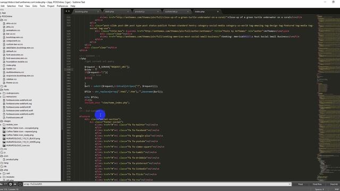
Task: Click the inc folder icon
Action: pyautogui.click(x=2, y=149)
